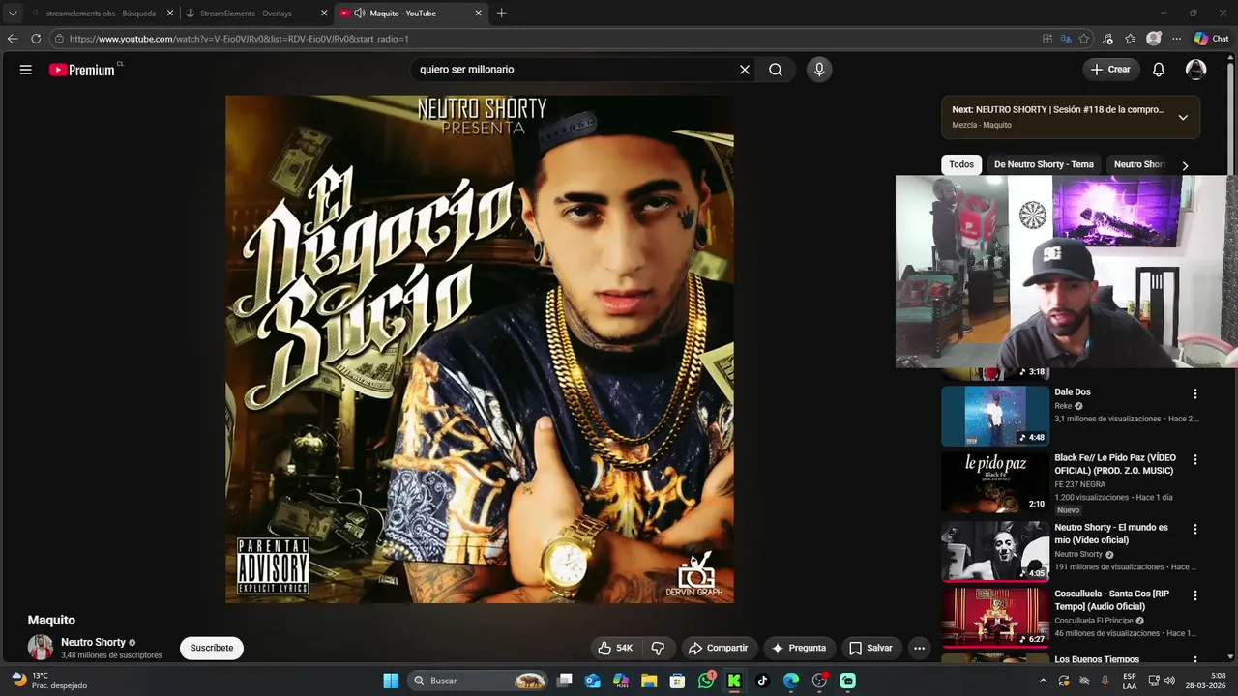Open Dale Dos video thumbnail
This screenshot has width=1238, height=696.
click(995, 416)
